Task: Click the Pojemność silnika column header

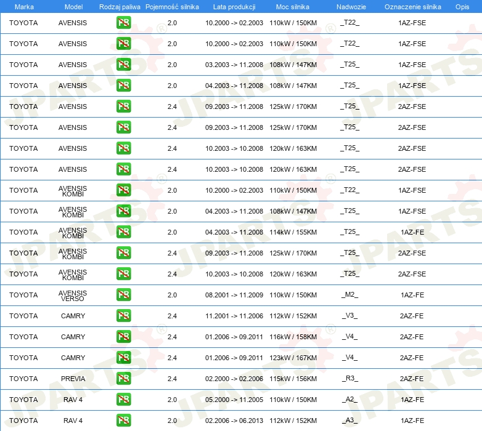Action: 172,7
